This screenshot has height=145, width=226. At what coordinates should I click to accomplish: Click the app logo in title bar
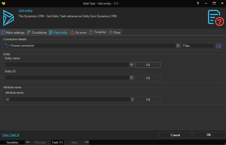tap(3, 3)
